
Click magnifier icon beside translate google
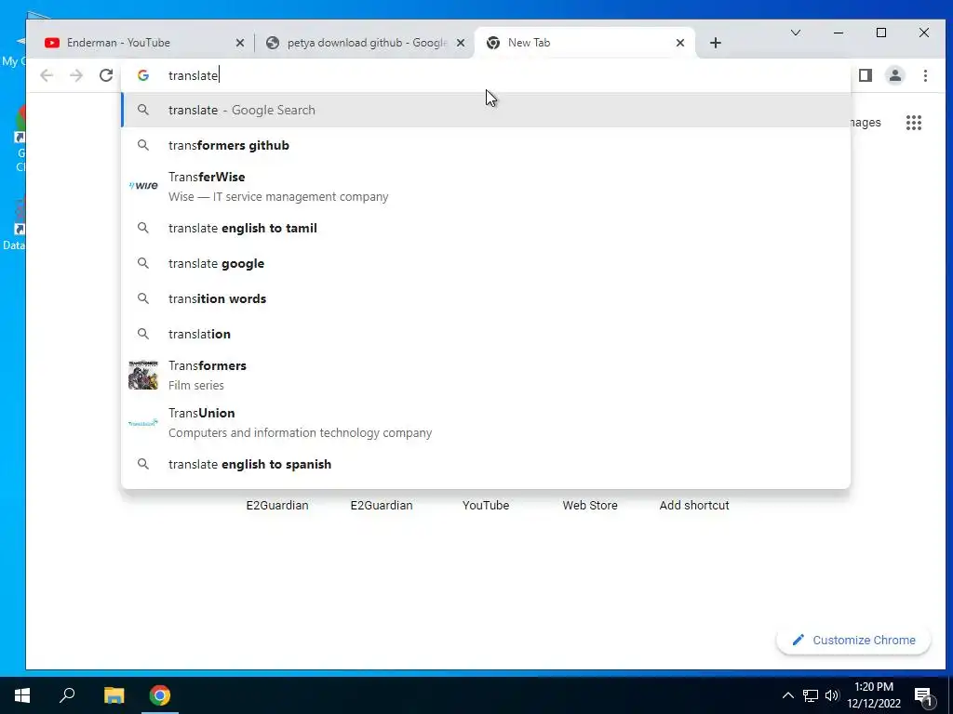(142, 263)
